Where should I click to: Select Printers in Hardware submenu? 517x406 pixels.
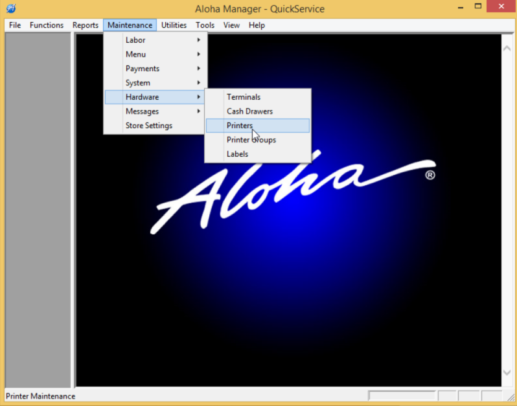[x=258, y=126]
